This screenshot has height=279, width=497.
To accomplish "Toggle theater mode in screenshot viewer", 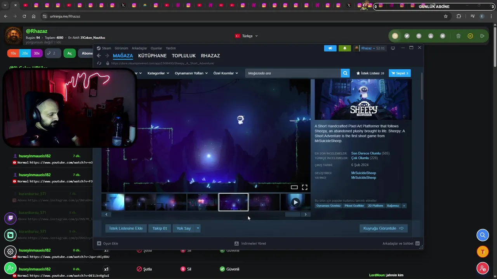I will pyautogui.click(x=294, y=187).
